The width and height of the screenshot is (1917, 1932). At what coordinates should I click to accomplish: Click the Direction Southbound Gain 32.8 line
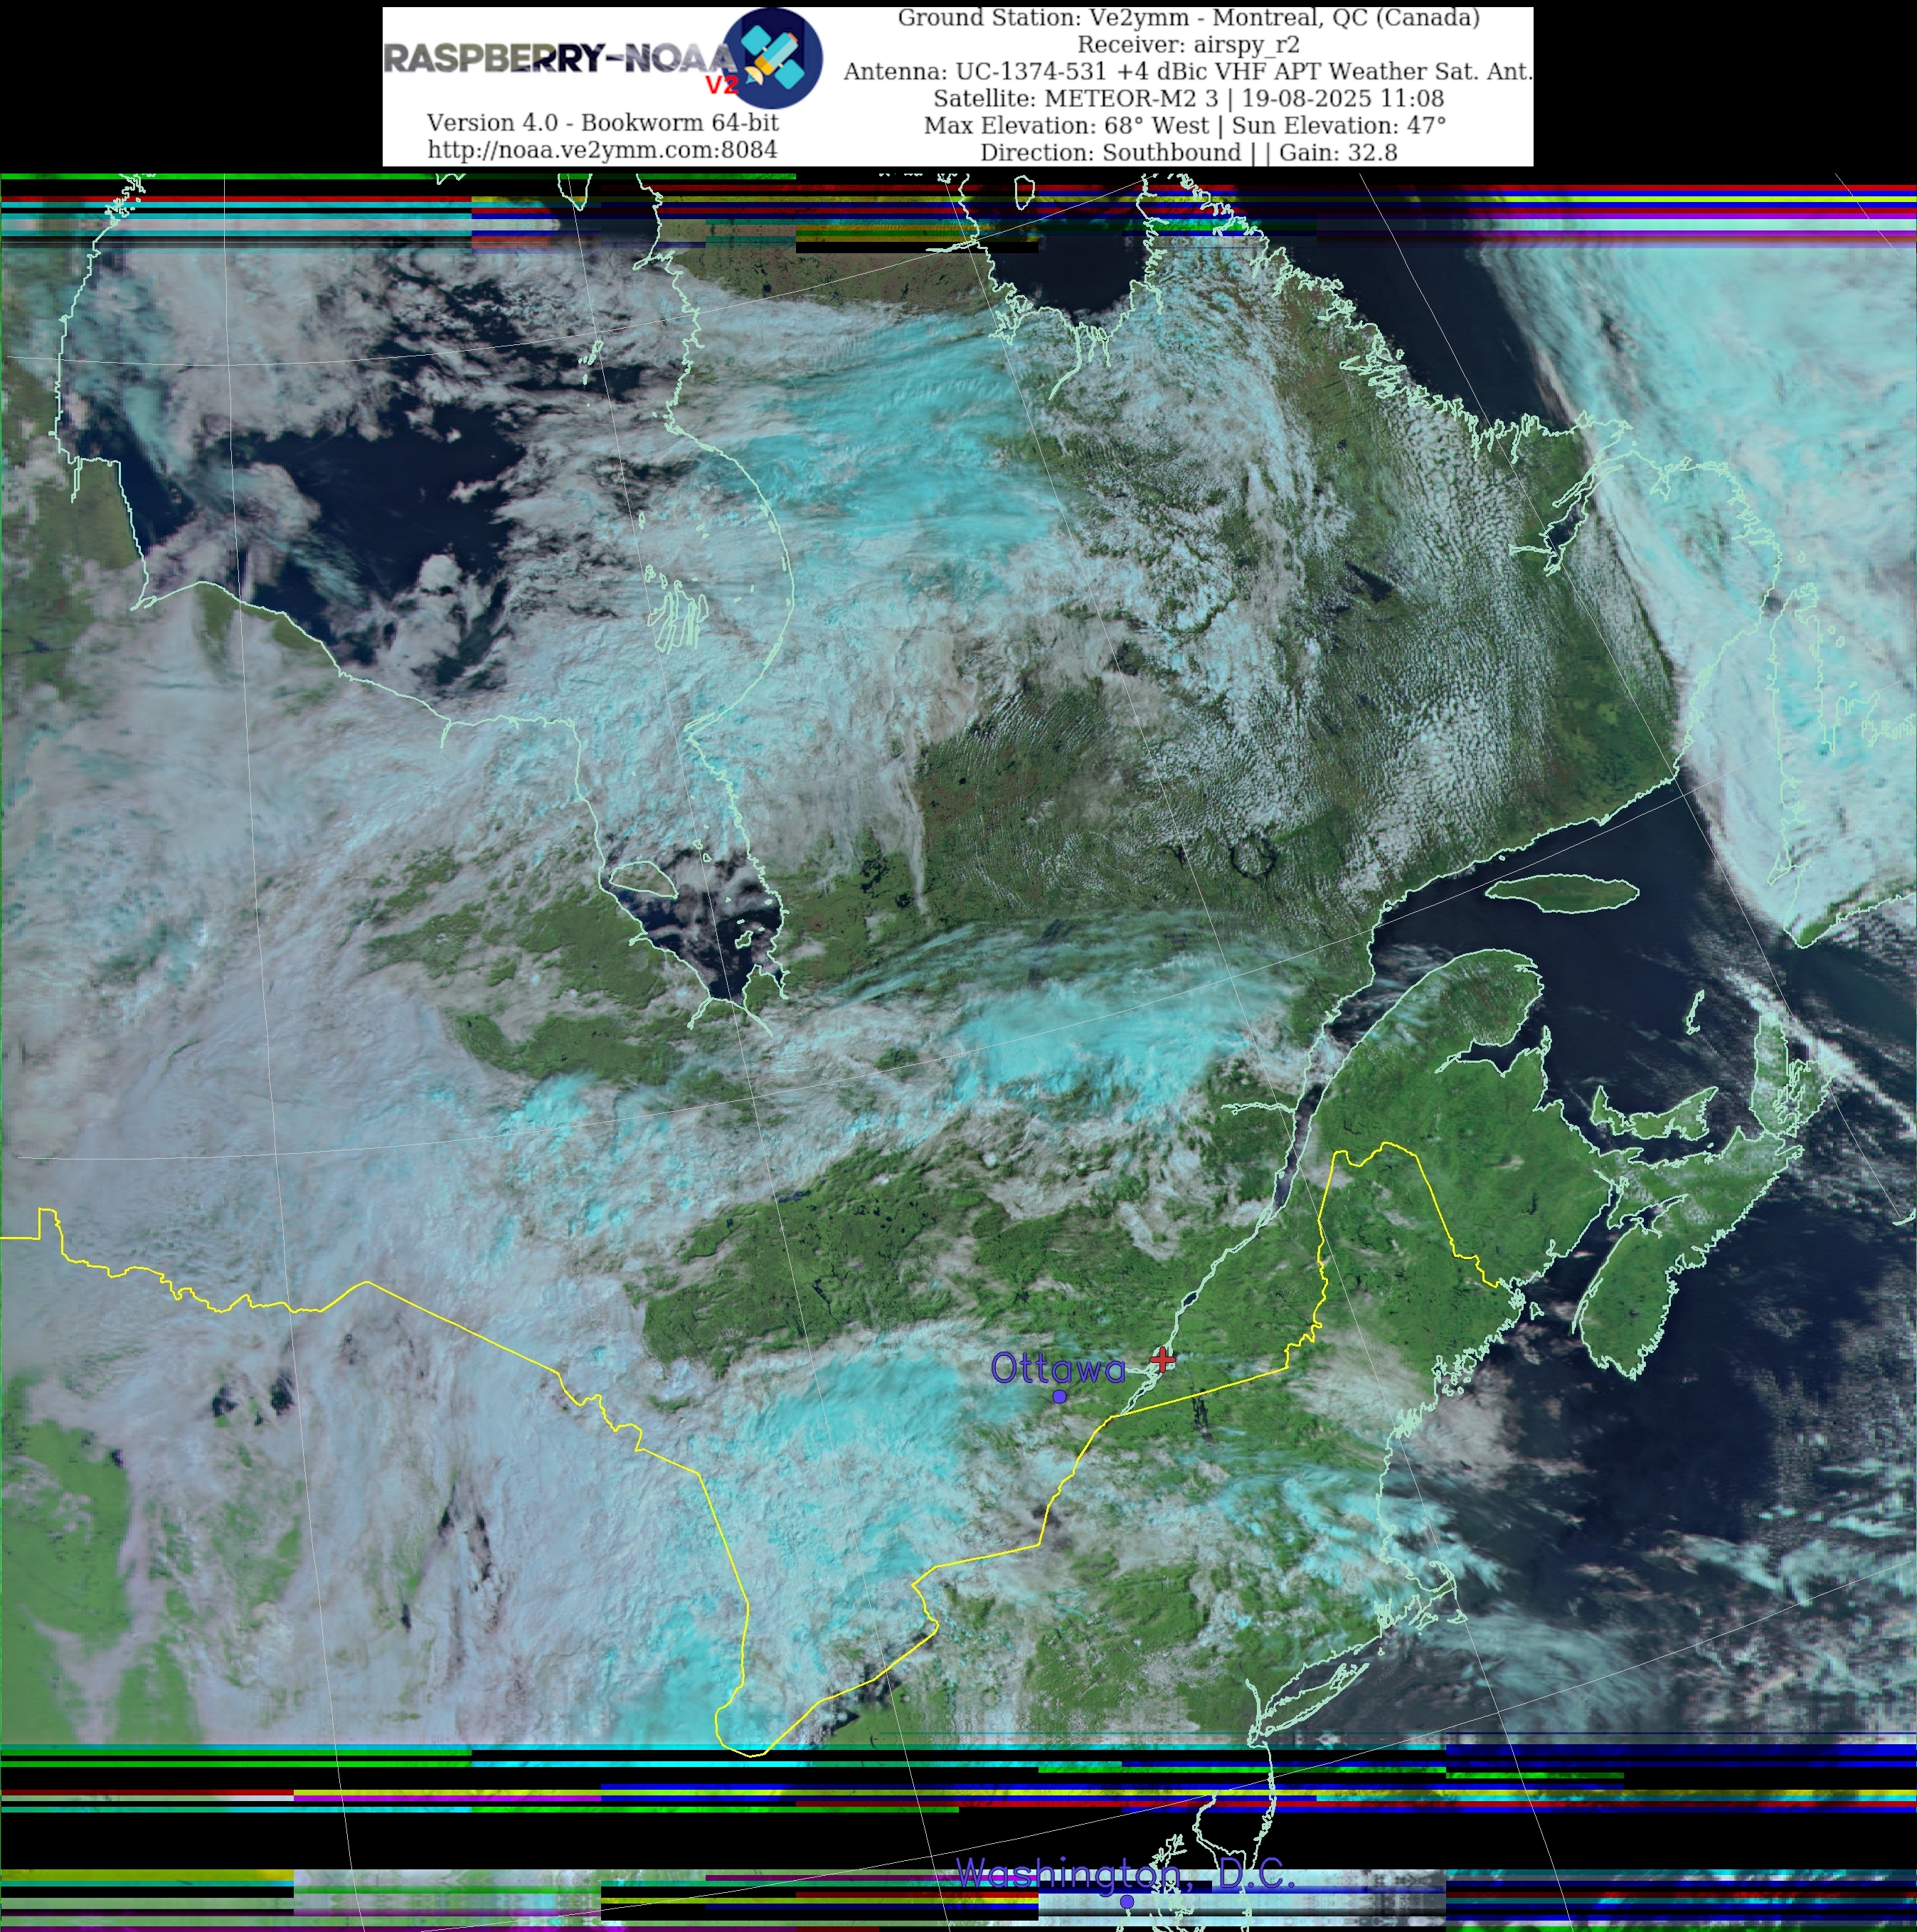(x=1188, y=152)
